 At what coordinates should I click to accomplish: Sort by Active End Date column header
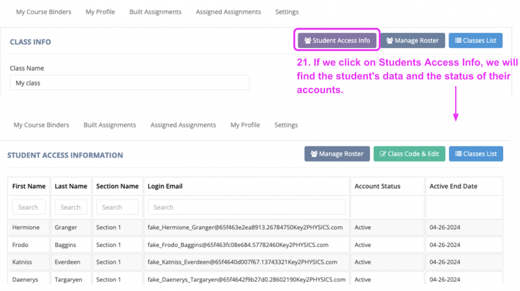pos(453,187)
